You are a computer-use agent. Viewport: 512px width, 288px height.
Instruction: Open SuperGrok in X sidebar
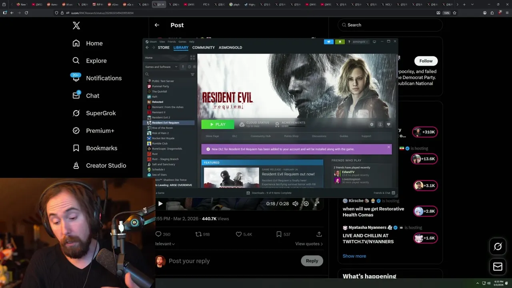[94, 113]
